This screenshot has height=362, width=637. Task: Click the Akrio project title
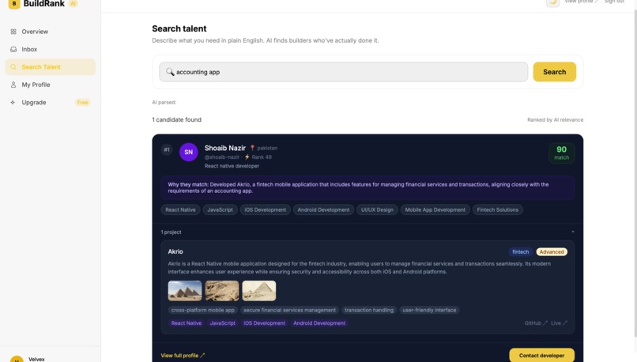(175, 251)
